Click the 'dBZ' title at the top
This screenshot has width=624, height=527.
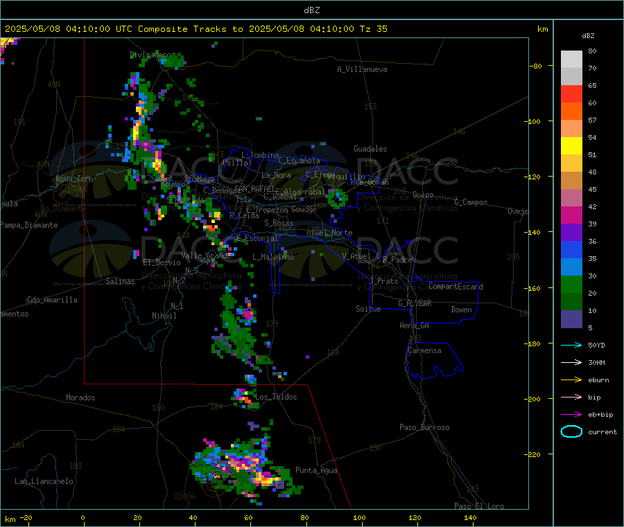311,10
